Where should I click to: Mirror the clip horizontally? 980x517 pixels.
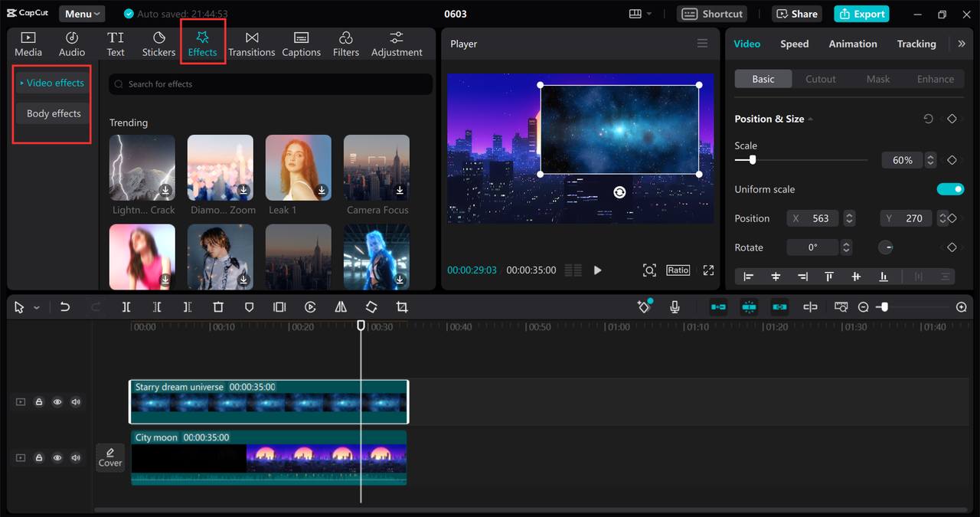click(341, 307)
